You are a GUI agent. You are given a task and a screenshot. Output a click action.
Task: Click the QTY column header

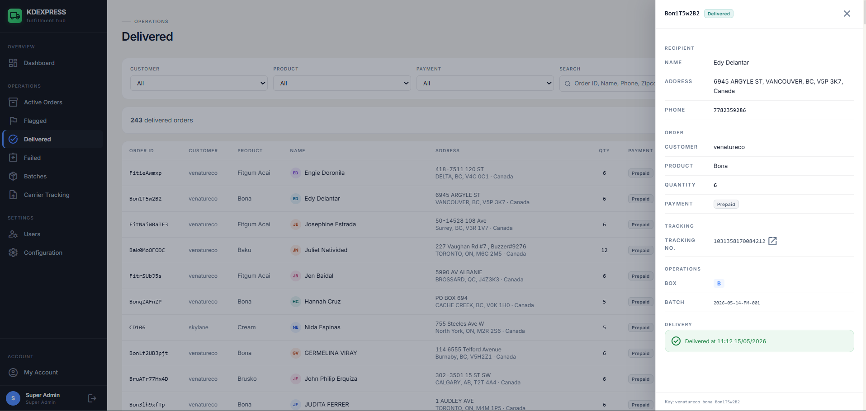pos(604,151)
